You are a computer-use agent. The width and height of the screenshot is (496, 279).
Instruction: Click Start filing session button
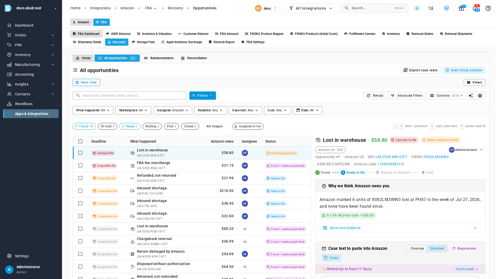coord(464,70)
